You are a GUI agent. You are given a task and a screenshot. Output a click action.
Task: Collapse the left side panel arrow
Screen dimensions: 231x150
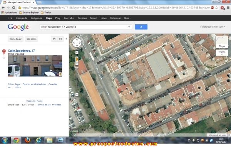66,39
